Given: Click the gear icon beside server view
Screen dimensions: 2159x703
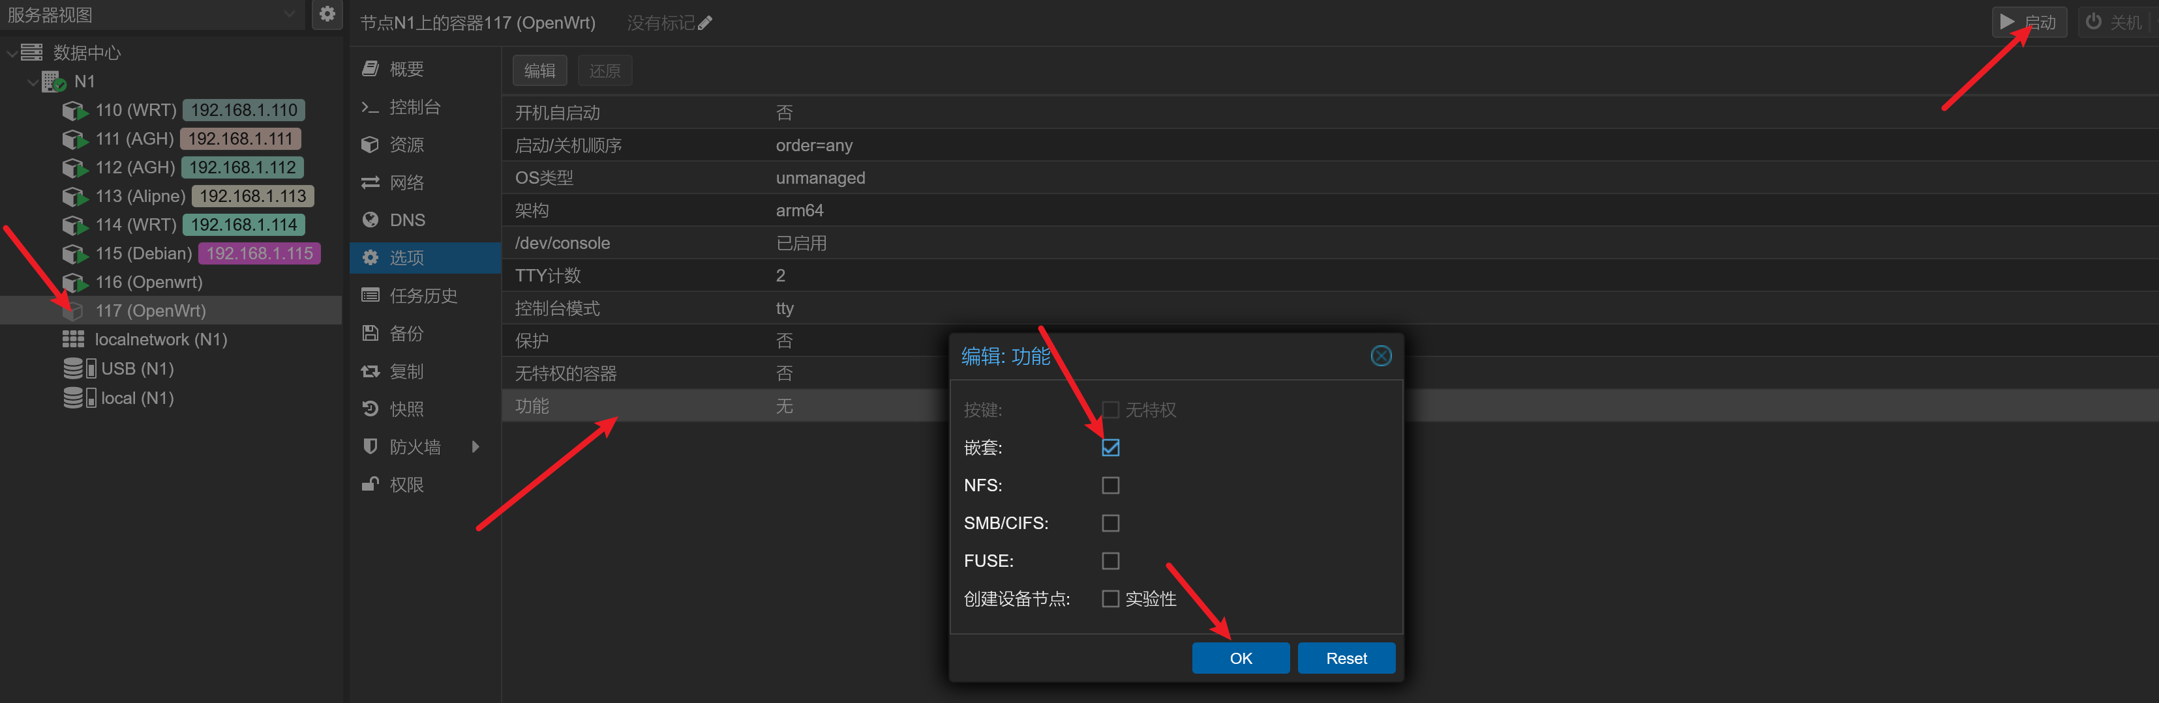Looking at the screenshot, I should [x=327, y=14].
